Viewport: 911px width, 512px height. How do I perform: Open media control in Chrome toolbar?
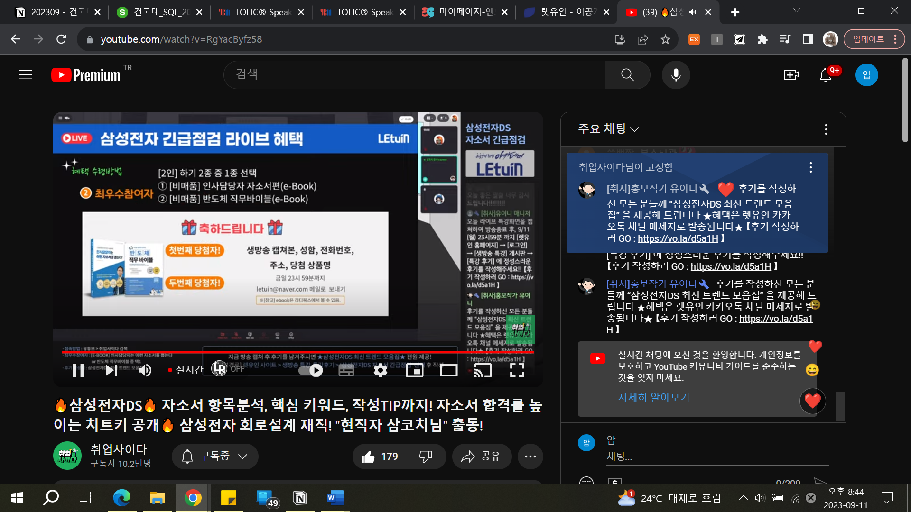point(785,39)
